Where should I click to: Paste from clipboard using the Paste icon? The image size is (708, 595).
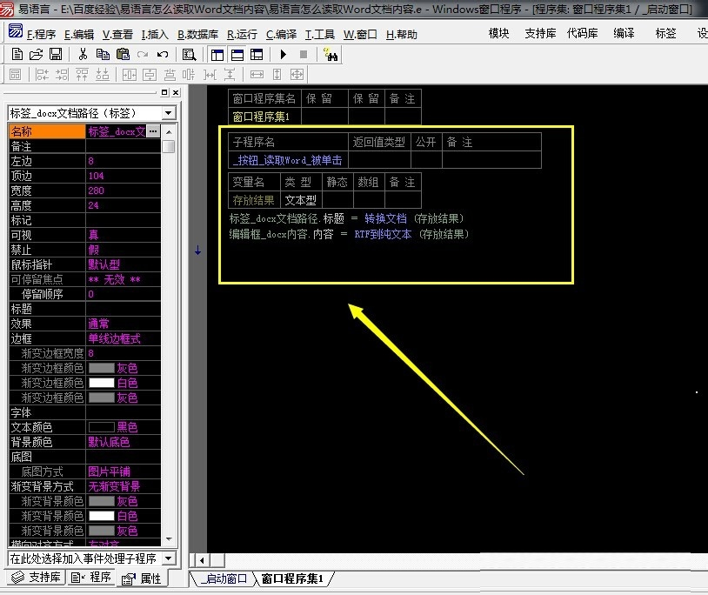[123, 55]
